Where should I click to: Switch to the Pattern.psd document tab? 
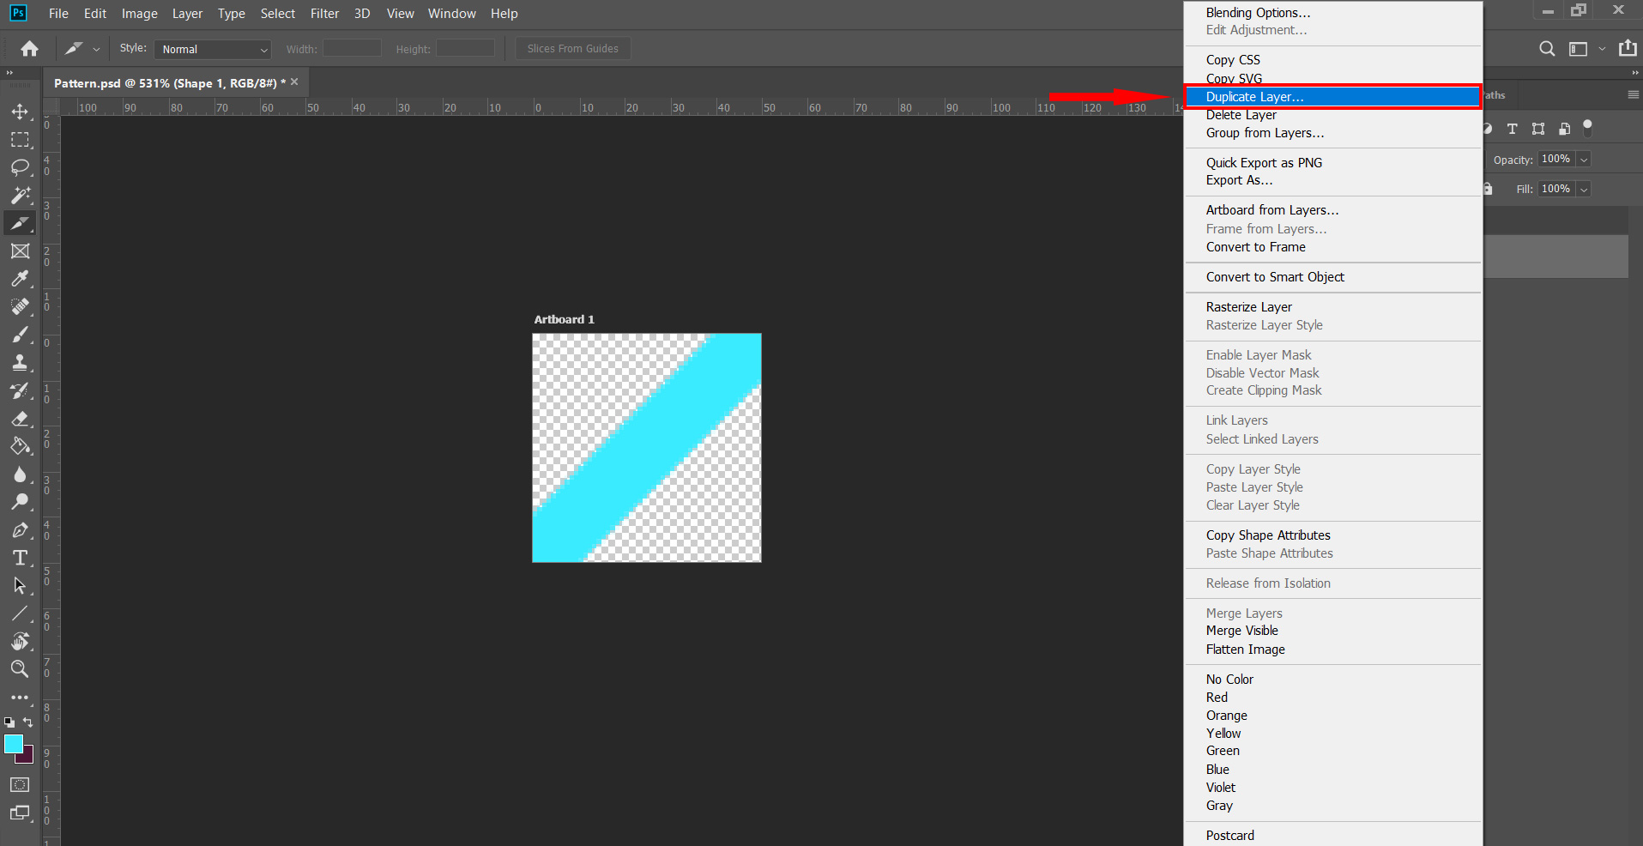point(165,83)
